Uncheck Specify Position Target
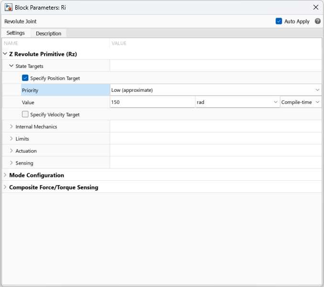This screenshot has height=287, width=324. click(25, 78)
